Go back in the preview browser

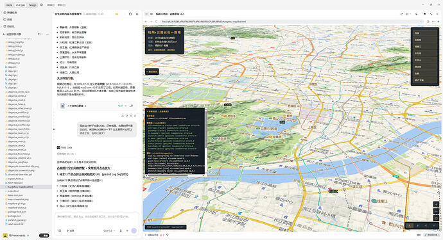click(x=146, y=21)
